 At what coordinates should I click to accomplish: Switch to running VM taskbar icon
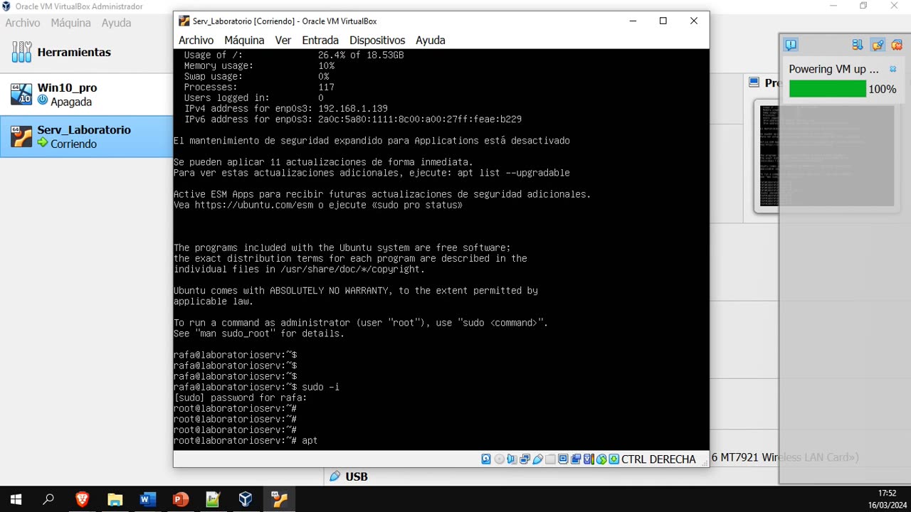[278, 499]
